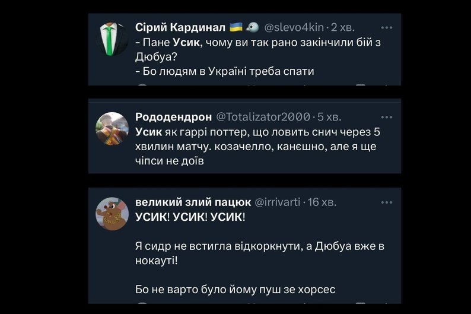471x314 pixels.
Task: Click the grey emoji before @slevo4kin
Action: pos(252,27)
